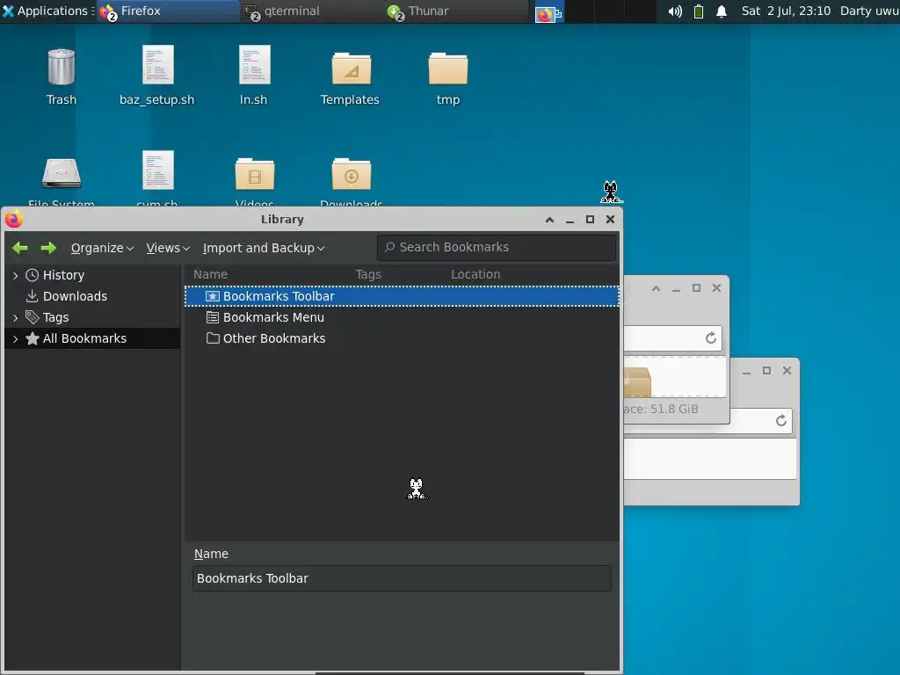Click the clock showing Sat 2 Jul, 23:10
900x675 pixels.
coord(786,11)
